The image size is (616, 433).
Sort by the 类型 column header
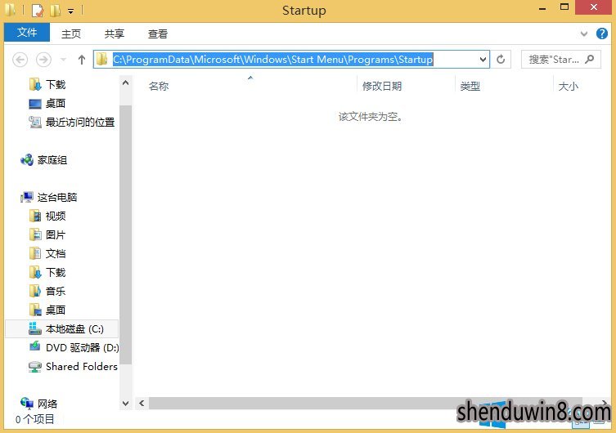(470, 87)
